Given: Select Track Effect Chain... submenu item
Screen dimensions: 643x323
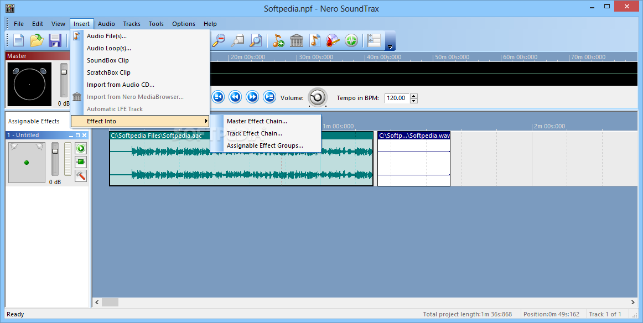Looking at the screenshot, I should coord(266,133).
